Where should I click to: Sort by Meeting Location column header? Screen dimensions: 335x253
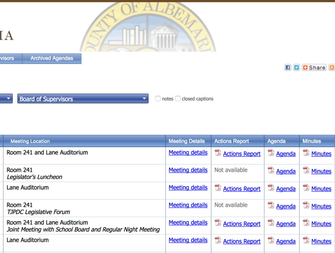point(30,141)
